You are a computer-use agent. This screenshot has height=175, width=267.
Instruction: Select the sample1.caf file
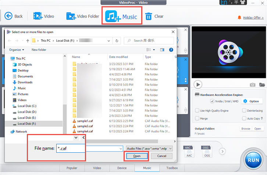(85, 121)
